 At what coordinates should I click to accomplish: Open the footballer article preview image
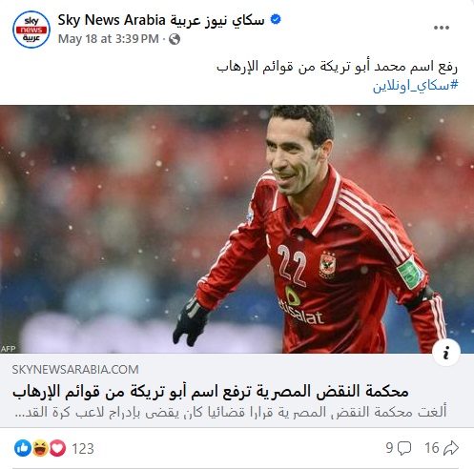click(x=237, y=229)
